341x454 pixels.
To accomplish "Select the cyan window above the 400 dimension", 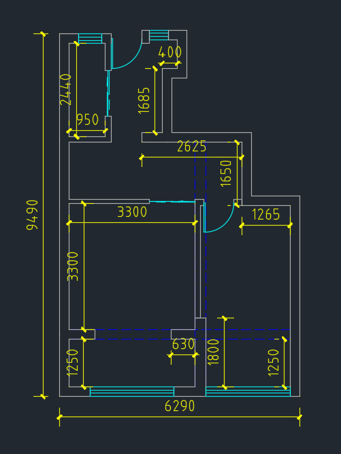I will click(159, 35).
